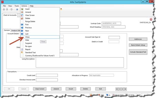
Task: Click the Infor SunSystems title bar app icon
Action: point(2,2)
